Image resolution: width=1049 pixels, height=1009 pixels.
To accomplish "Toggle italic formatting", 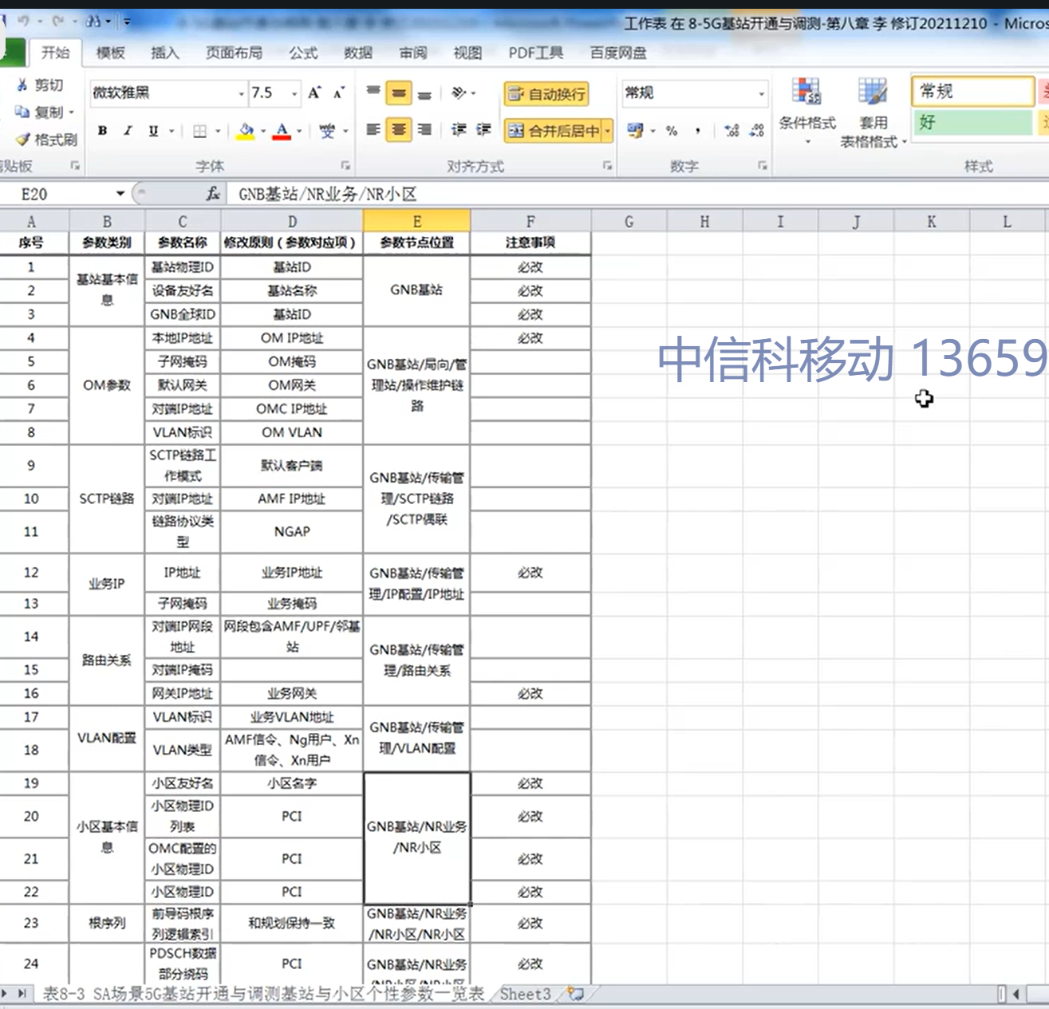I will 128,131.
